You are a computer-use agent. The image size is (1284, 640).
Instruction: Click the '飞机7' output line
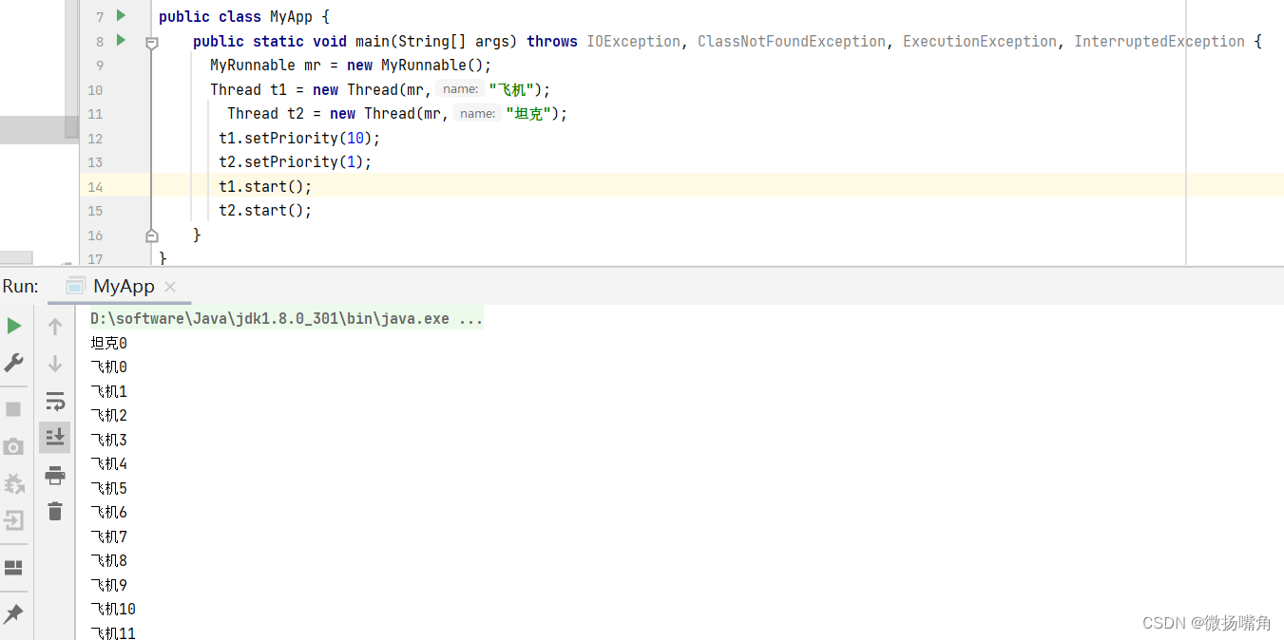[108, 536]
